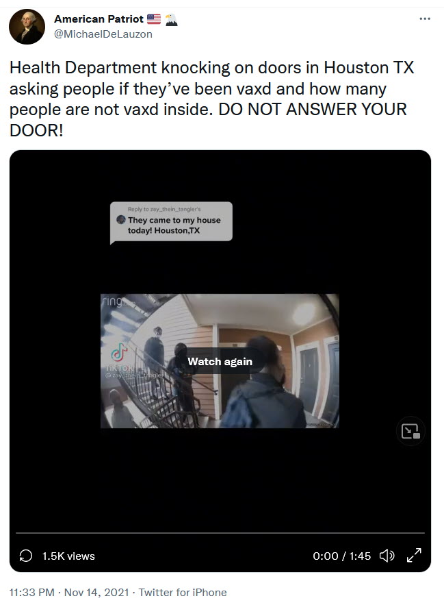The image size is (444, 605).
Task: Click the Watch again button
Action: click(220, 362)
